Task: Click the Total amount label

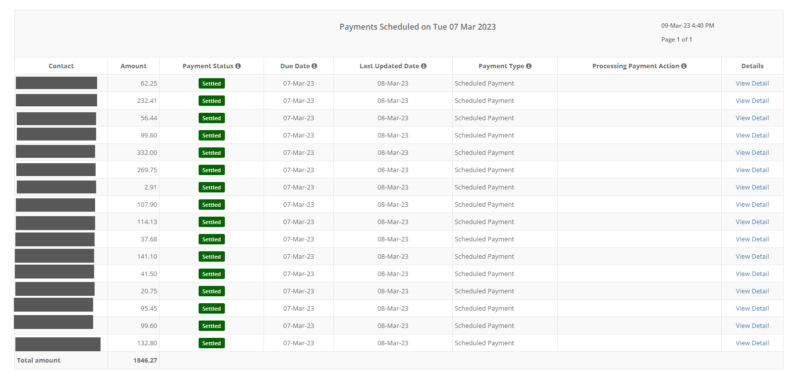Action: click(39, 360)
